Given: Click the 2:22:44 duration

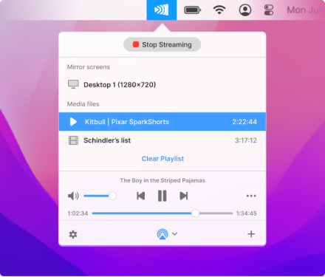Looking at the screenshot, I should tap(244, 122).
